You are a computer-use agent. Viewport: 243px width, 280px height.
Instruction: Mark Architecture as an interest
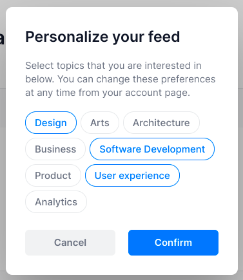161,123
